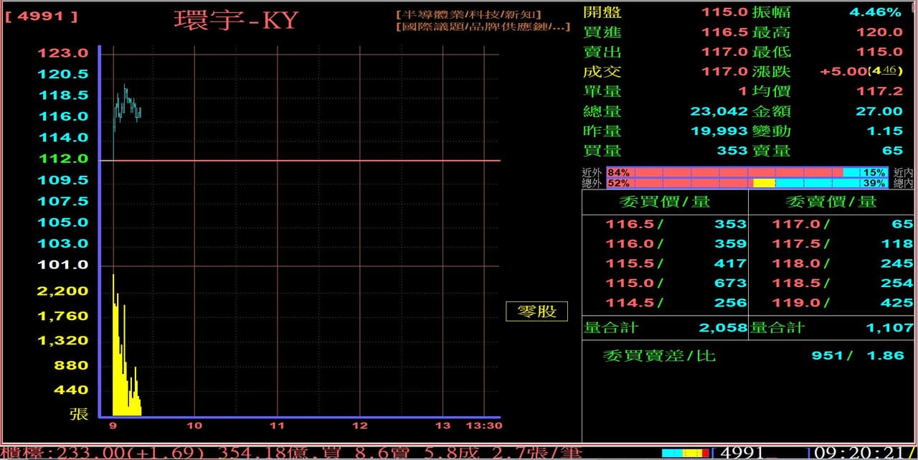Click the 951/ 1.86 difference ratio value
Image resolution: width=918 pixels, height=460 pixels.
coord(858,355)
